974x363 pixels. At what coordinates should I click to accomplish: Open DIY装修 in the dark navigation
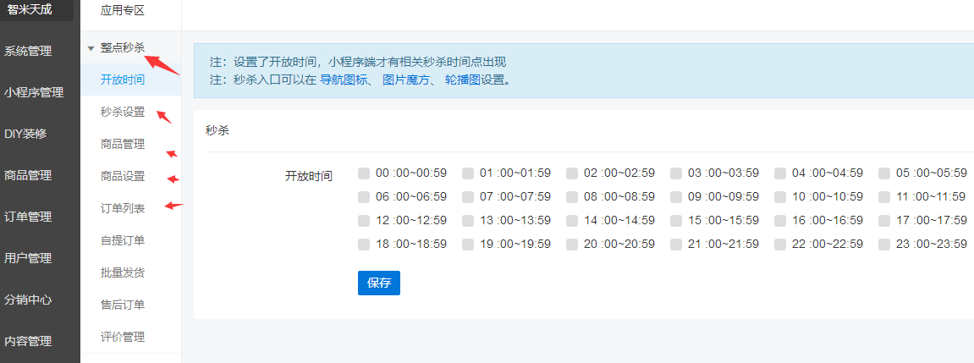pyautogui.click(x=25, y=134)
